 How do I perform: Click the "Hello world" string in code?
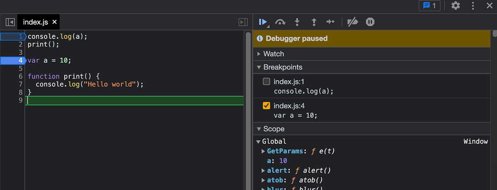tap(110, 84)
